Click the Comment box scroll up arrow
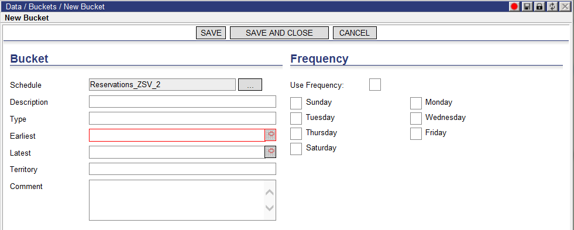The width and height of the screenshot is (574, 230). point(269,193)
